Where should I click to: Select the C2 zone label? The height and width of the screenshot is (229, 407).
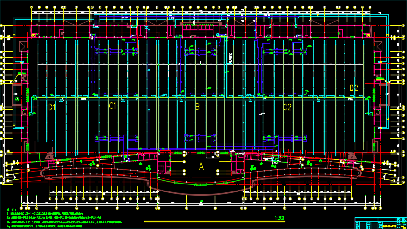(x=288, y=107)
